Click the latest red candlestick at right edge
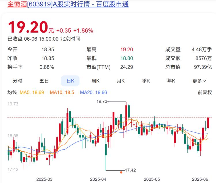This screenshot has width=216, height=183. [x=208, y=123]
